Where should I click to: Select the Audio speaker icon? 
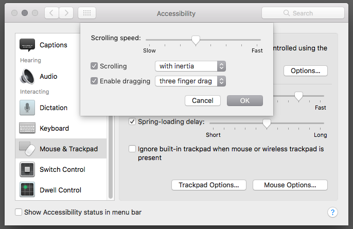pyautogui.click(x=27, y=77)
